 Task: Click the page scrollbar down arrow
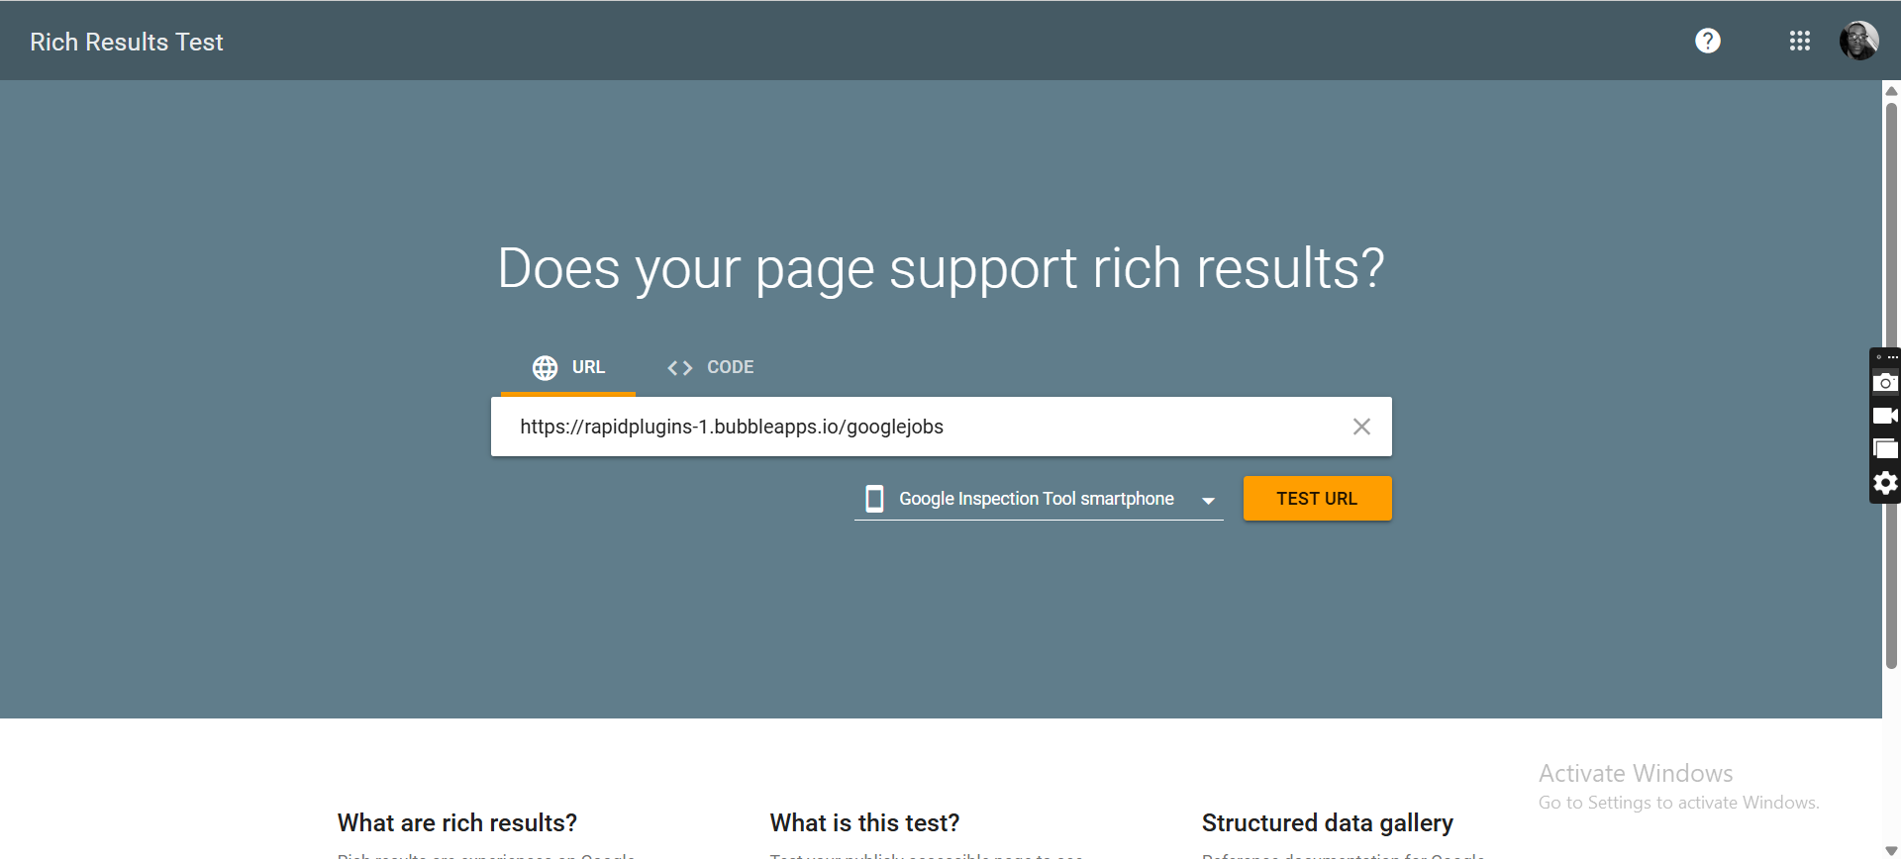pyautogui.click(x=1891, y=851)
